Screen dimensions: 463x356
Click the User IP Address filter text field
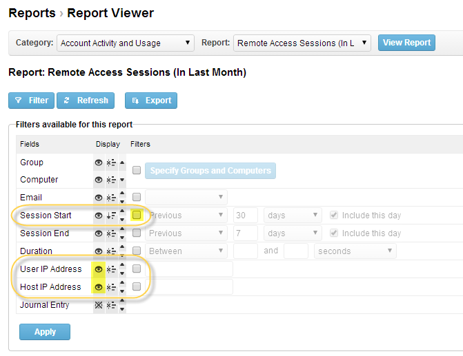[x=189, y=269]
